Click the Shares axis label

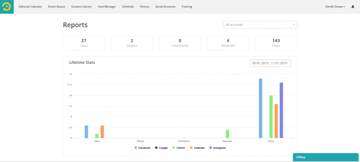pos(140,141)
